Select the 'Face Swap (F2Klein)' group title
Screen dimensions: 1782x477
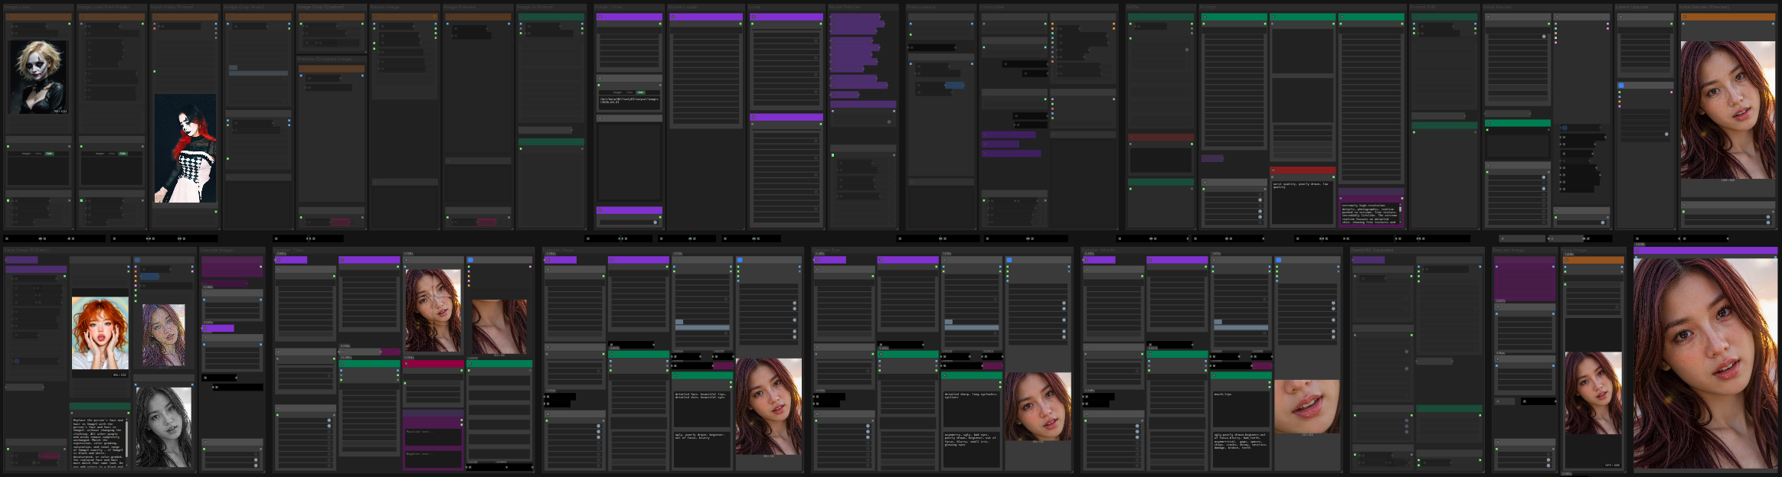[x=27, y=250]
